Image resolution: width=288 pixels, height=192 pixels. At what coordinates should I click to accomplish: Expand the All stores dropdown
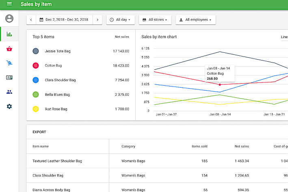(x=155, y=20)
